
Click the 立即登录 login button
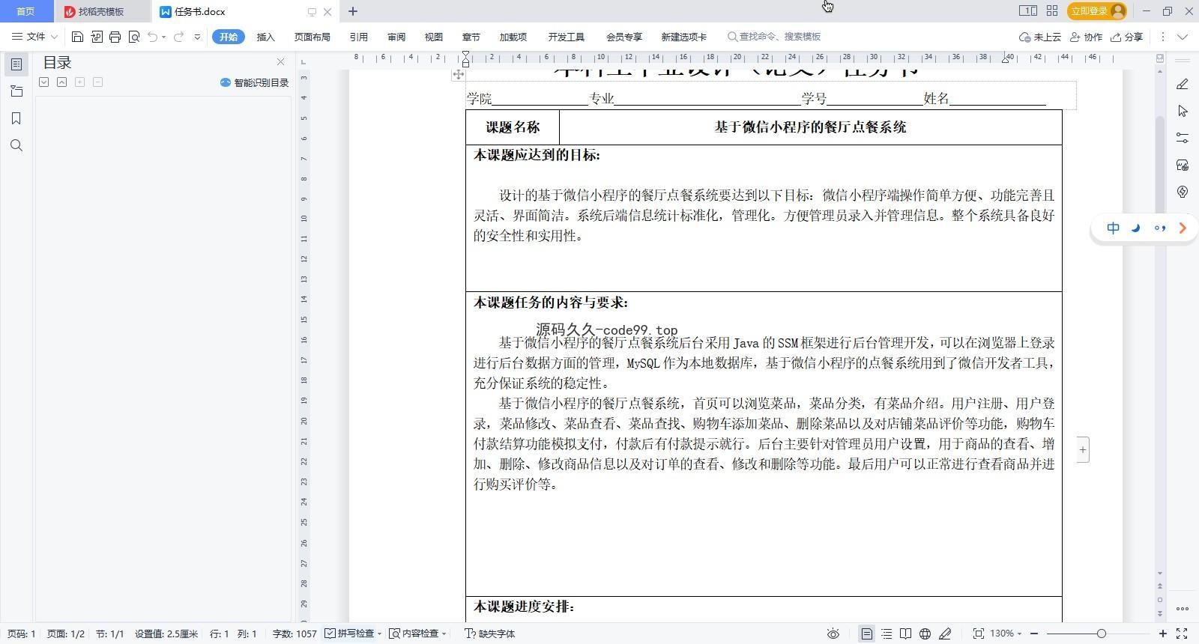(x=1098, y=10)
